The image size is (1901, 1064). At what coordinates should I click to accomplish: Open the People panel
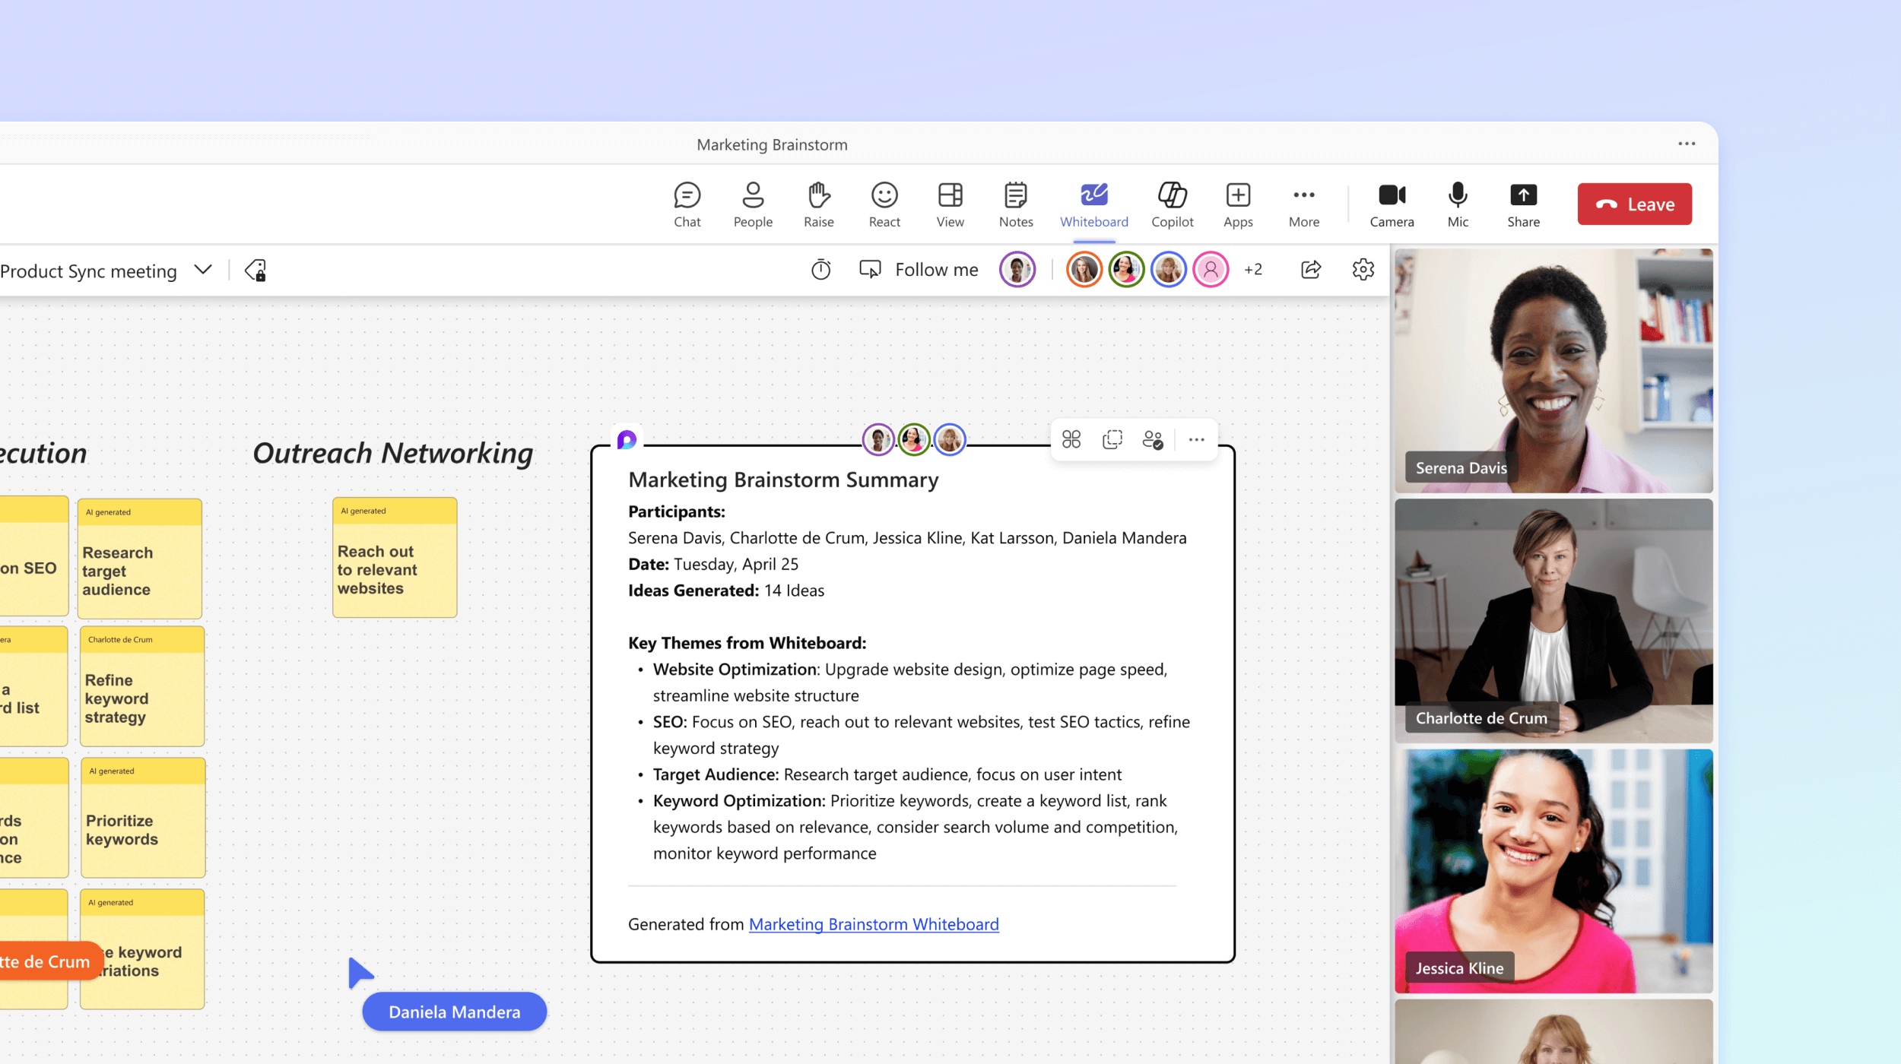752,204
